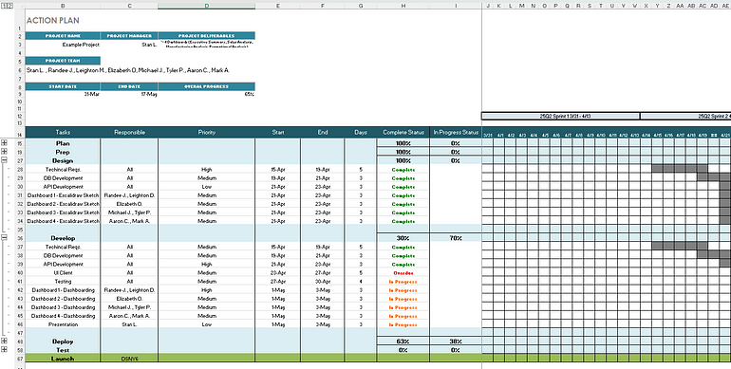
Task: Select the Design phase row label
Action: click(x=63, y=160)
